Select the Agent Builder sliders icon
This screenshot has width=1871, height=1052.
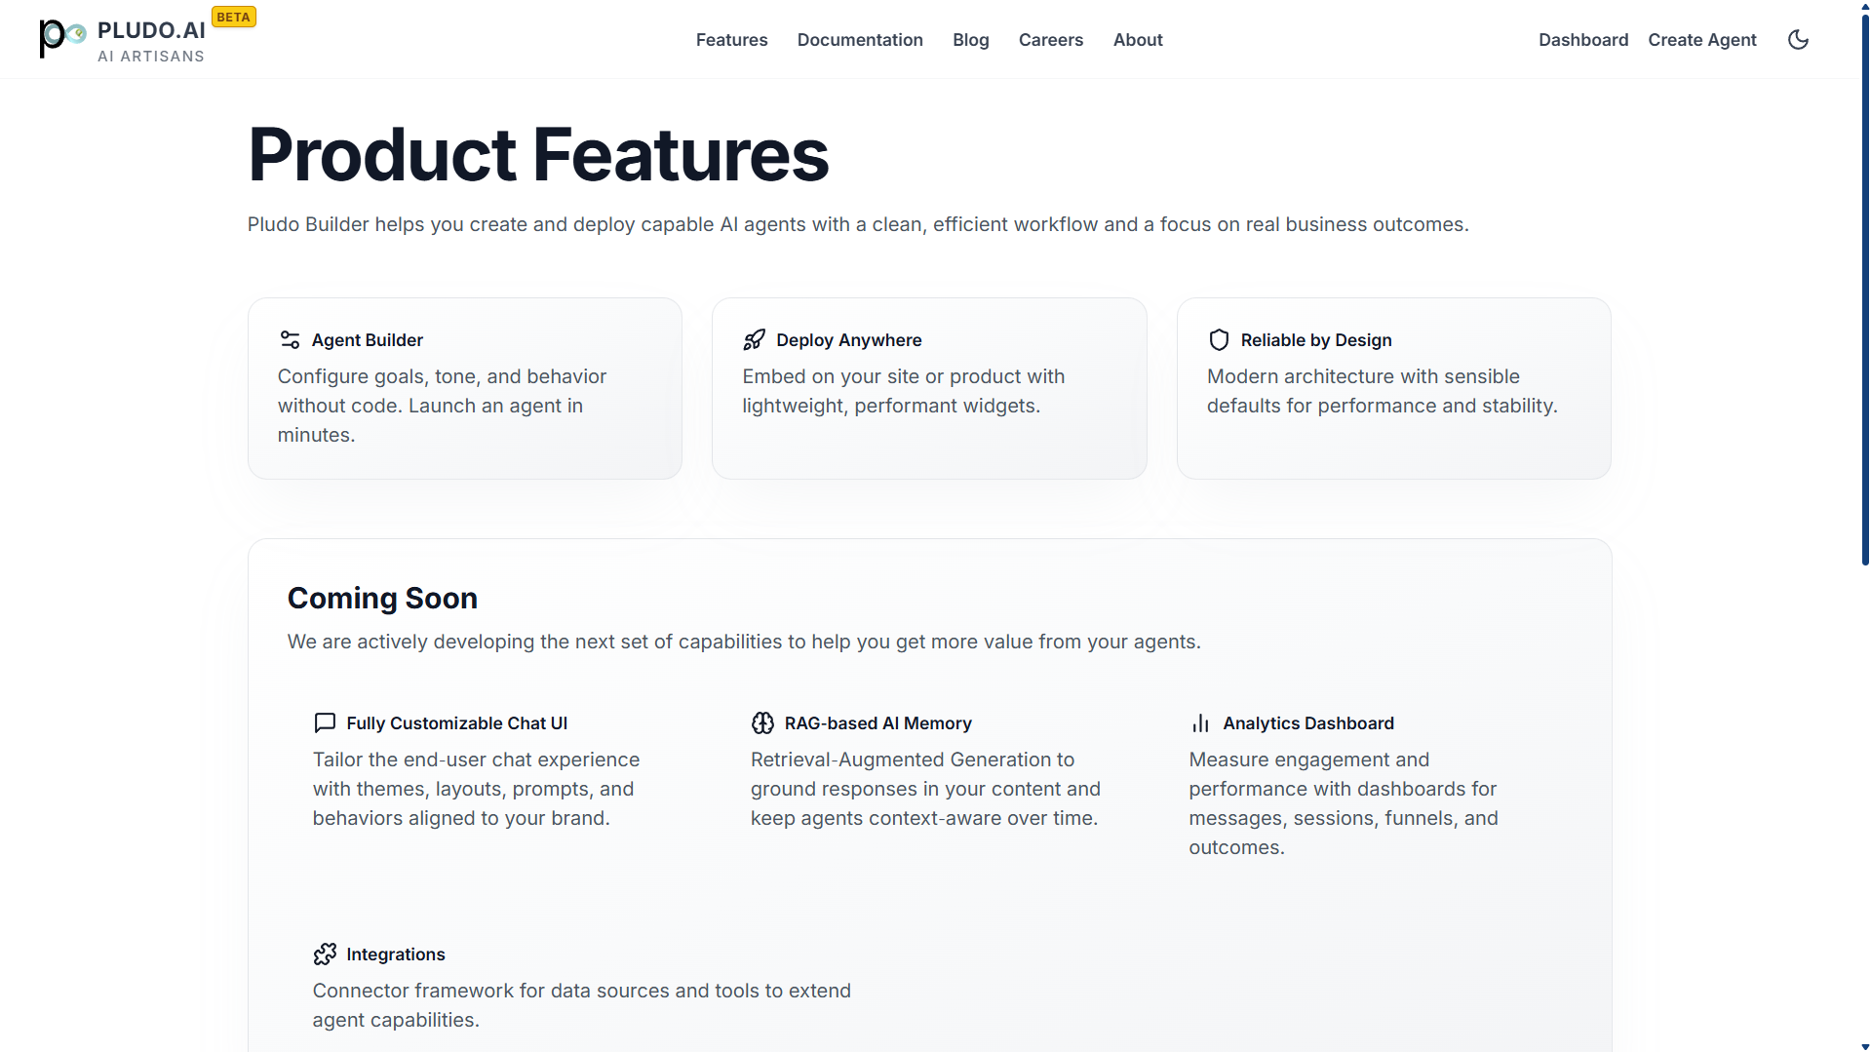289,339
